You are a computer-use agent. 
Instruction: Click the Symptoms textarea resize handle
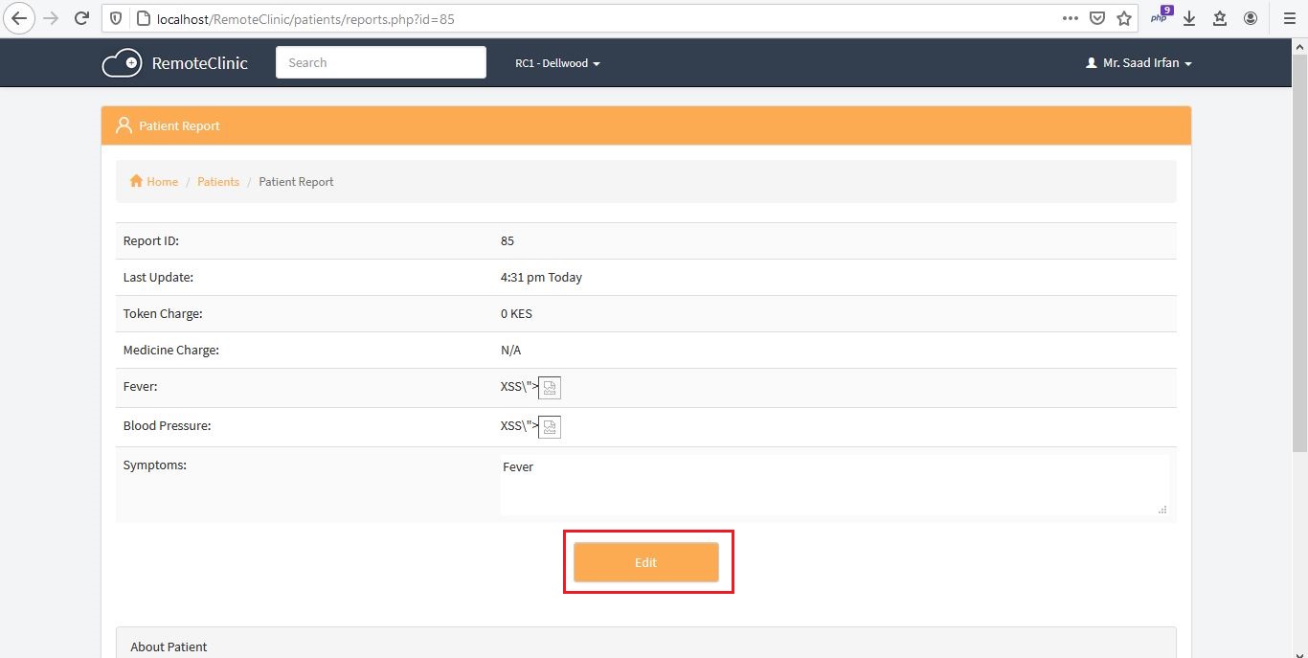1162,510
